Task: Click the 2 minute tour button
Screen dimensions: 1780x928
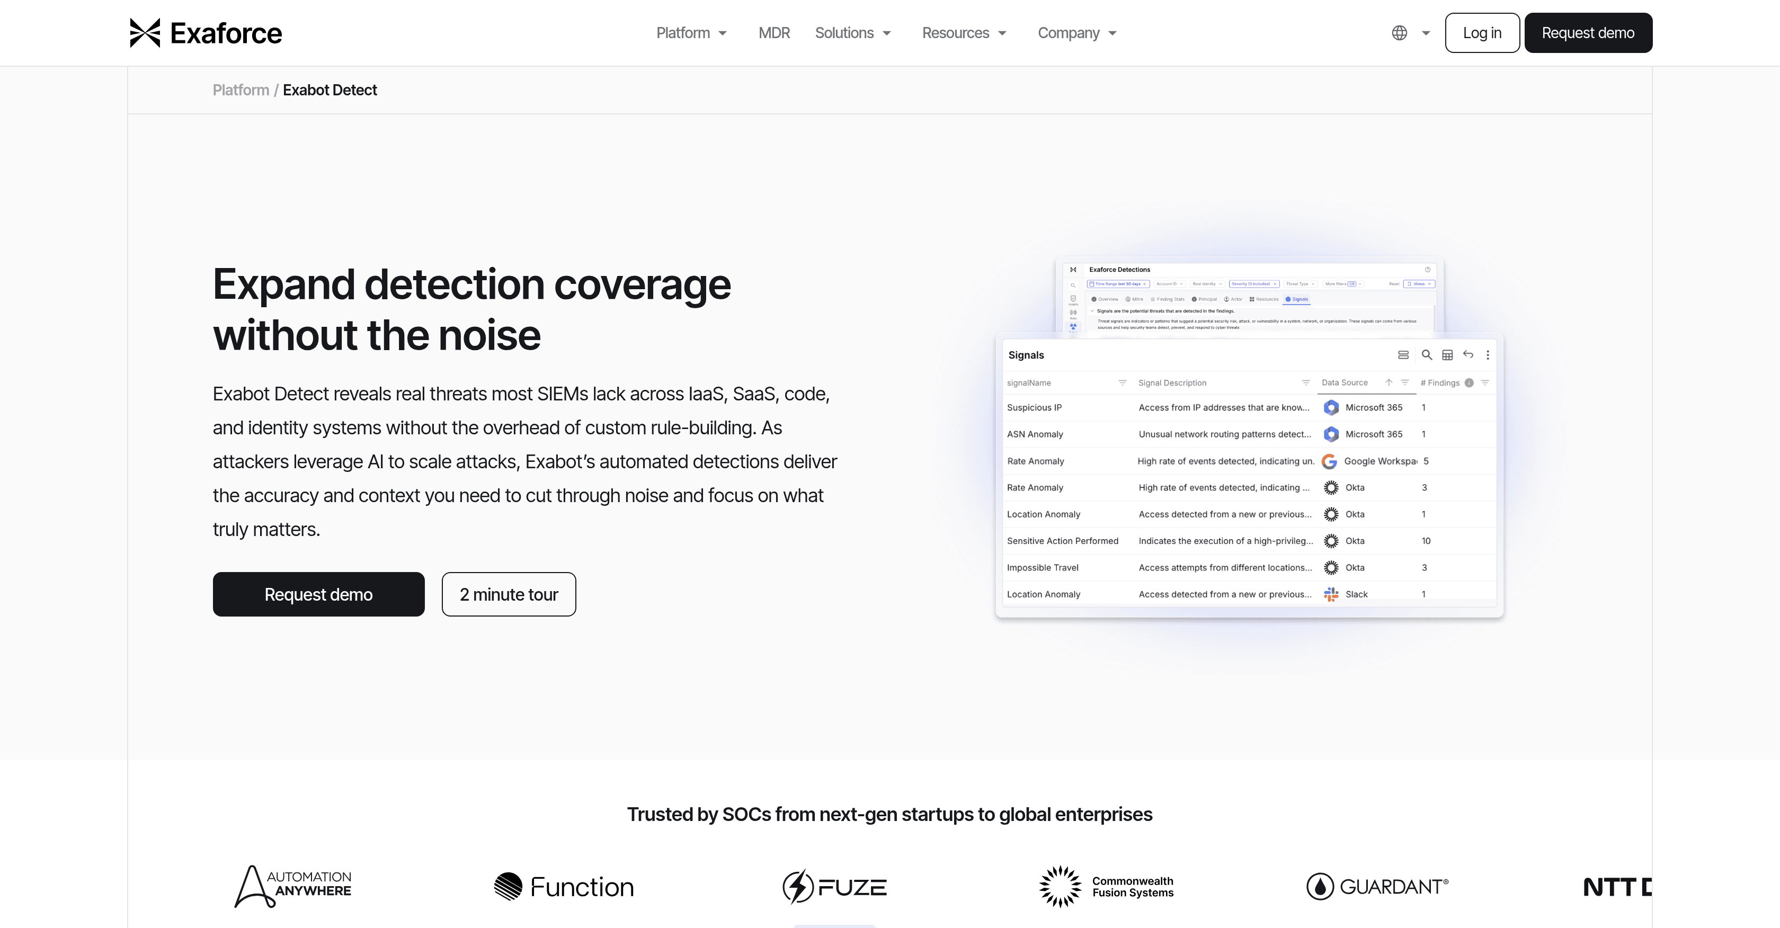Action: tap(509, 594)
